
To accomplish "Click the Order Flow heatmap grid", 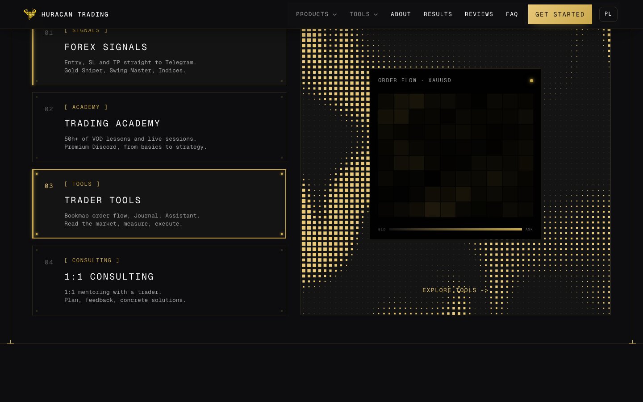I will (x=455, y=155).
